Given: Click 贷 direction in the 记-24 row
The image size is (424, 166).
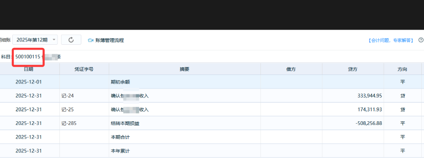Looking at the screenshot, I should click(x=403, y=96).
